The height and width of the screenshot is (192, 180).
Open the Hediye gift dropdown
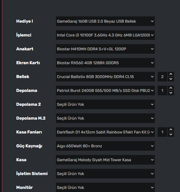[x=105, y=21]
